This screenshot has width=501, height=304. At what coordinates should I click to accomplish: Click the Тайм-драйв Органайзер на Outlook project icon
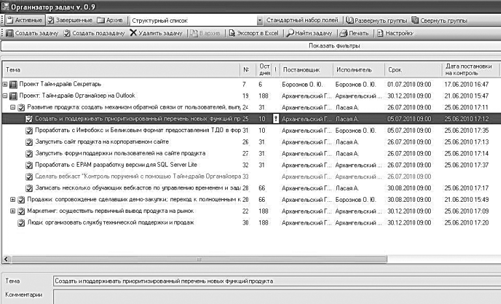pyautogui.click(x=13, y=96)
